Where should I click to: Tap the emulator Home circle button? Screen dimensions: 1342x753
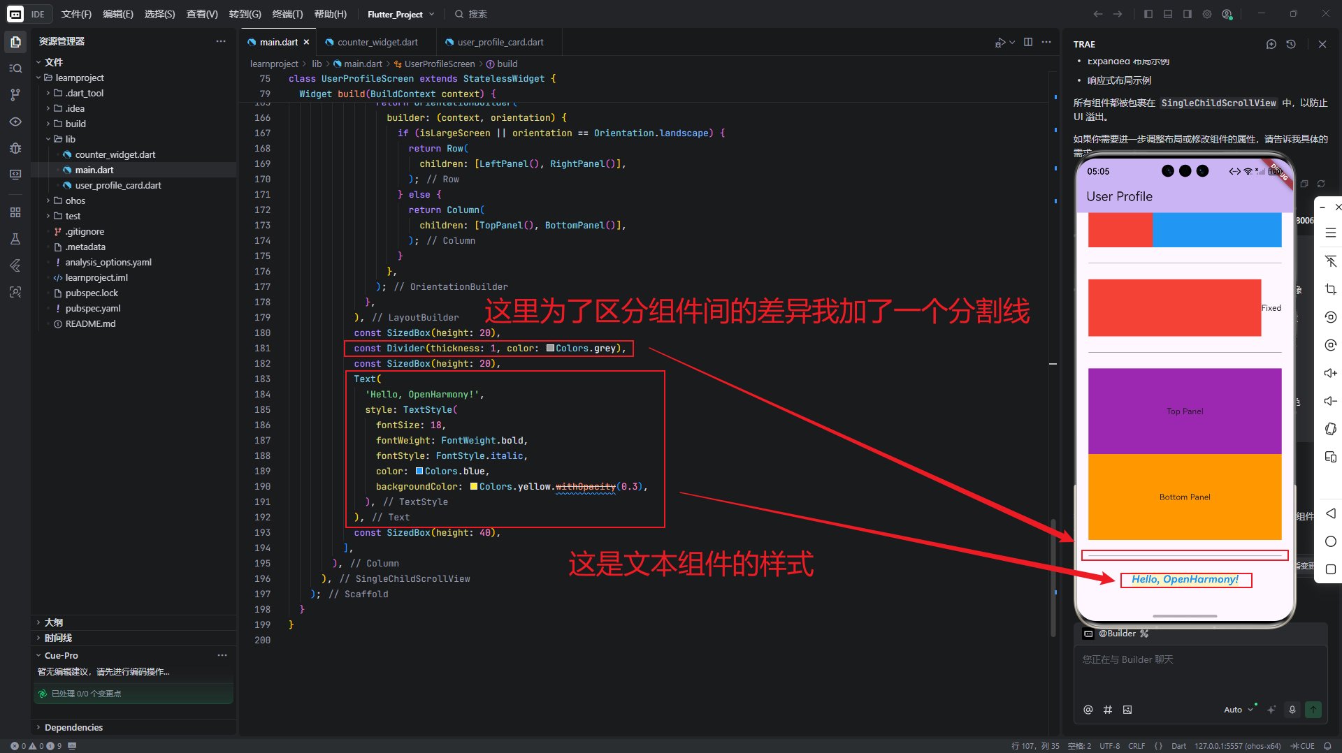pos(1332,541)
